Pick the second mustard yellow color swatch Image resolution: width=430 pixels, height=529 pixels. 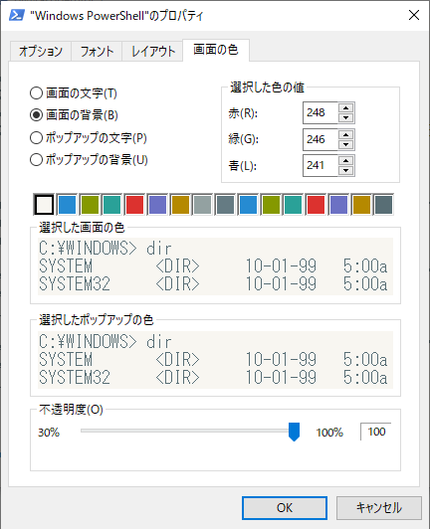[361, 205]
